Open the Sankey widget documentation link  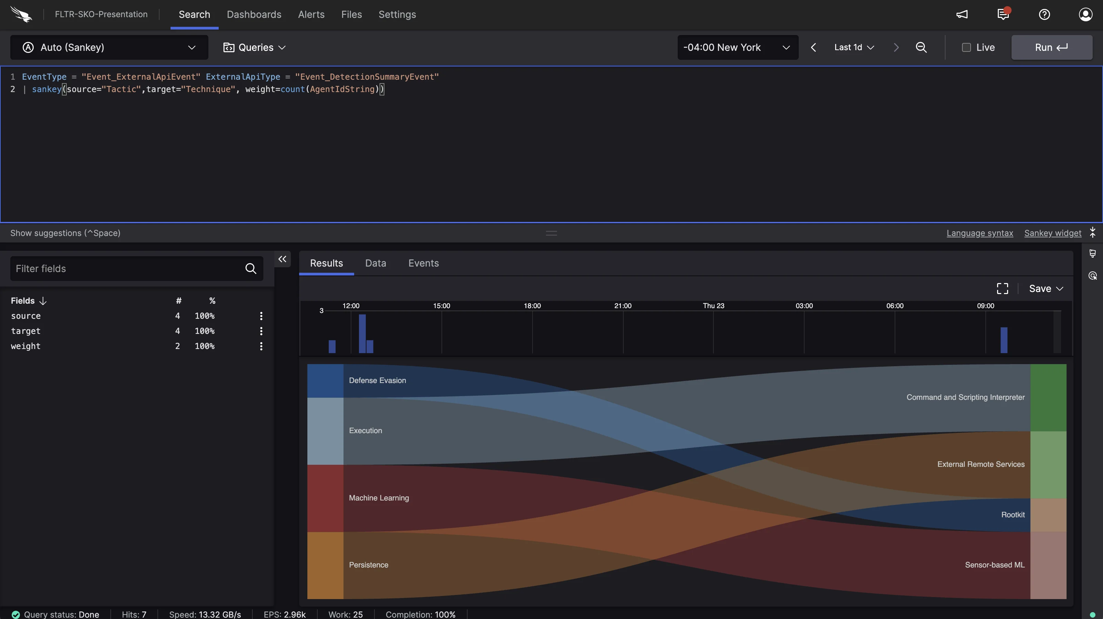coord(1052,233)
